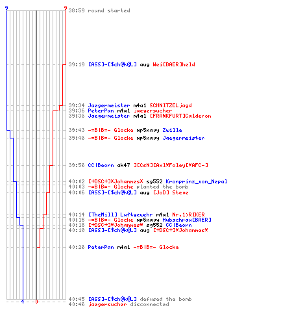Image resolution: width=292 pixels, height=325 pixels.
Task: Select Hubschrau[BAER] victim name at 40:15
Action: 187,220
